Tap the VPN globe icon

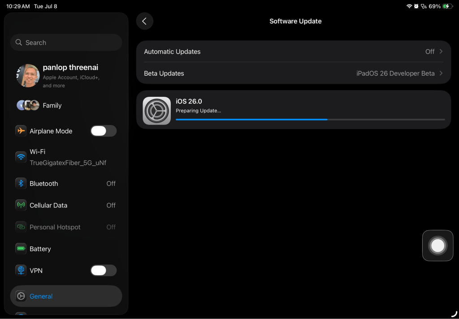(x=21, y=271)
